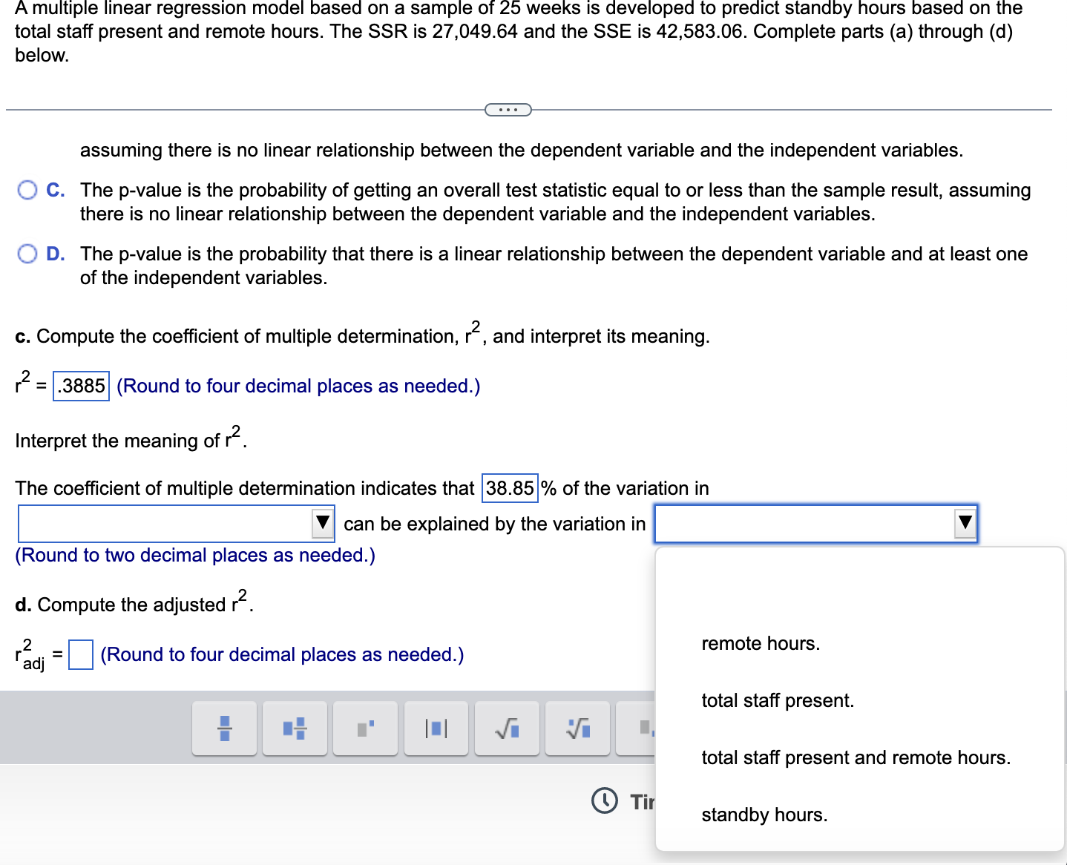Select answer choice C radio button

coord(27,190)
